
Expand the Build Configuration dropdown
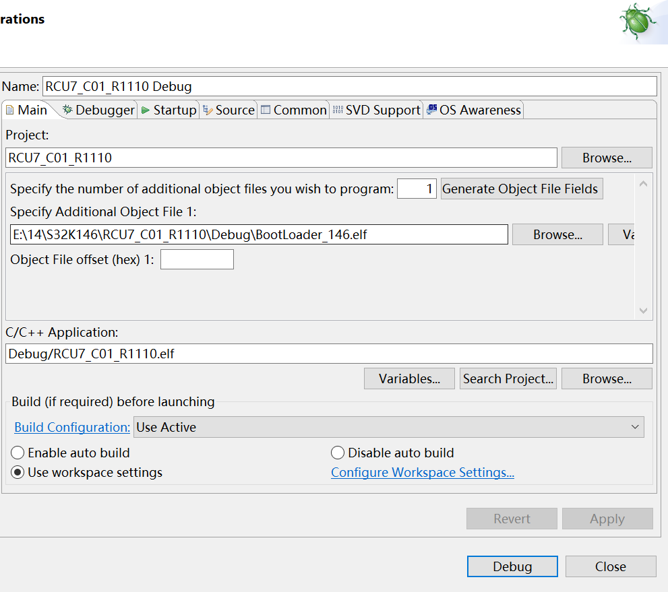pos(389,427)
